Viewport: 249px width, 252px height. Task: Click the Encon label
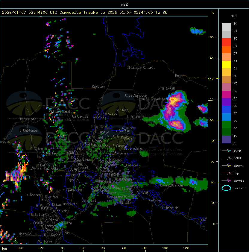pyautogui.click(x=180, y=76)
